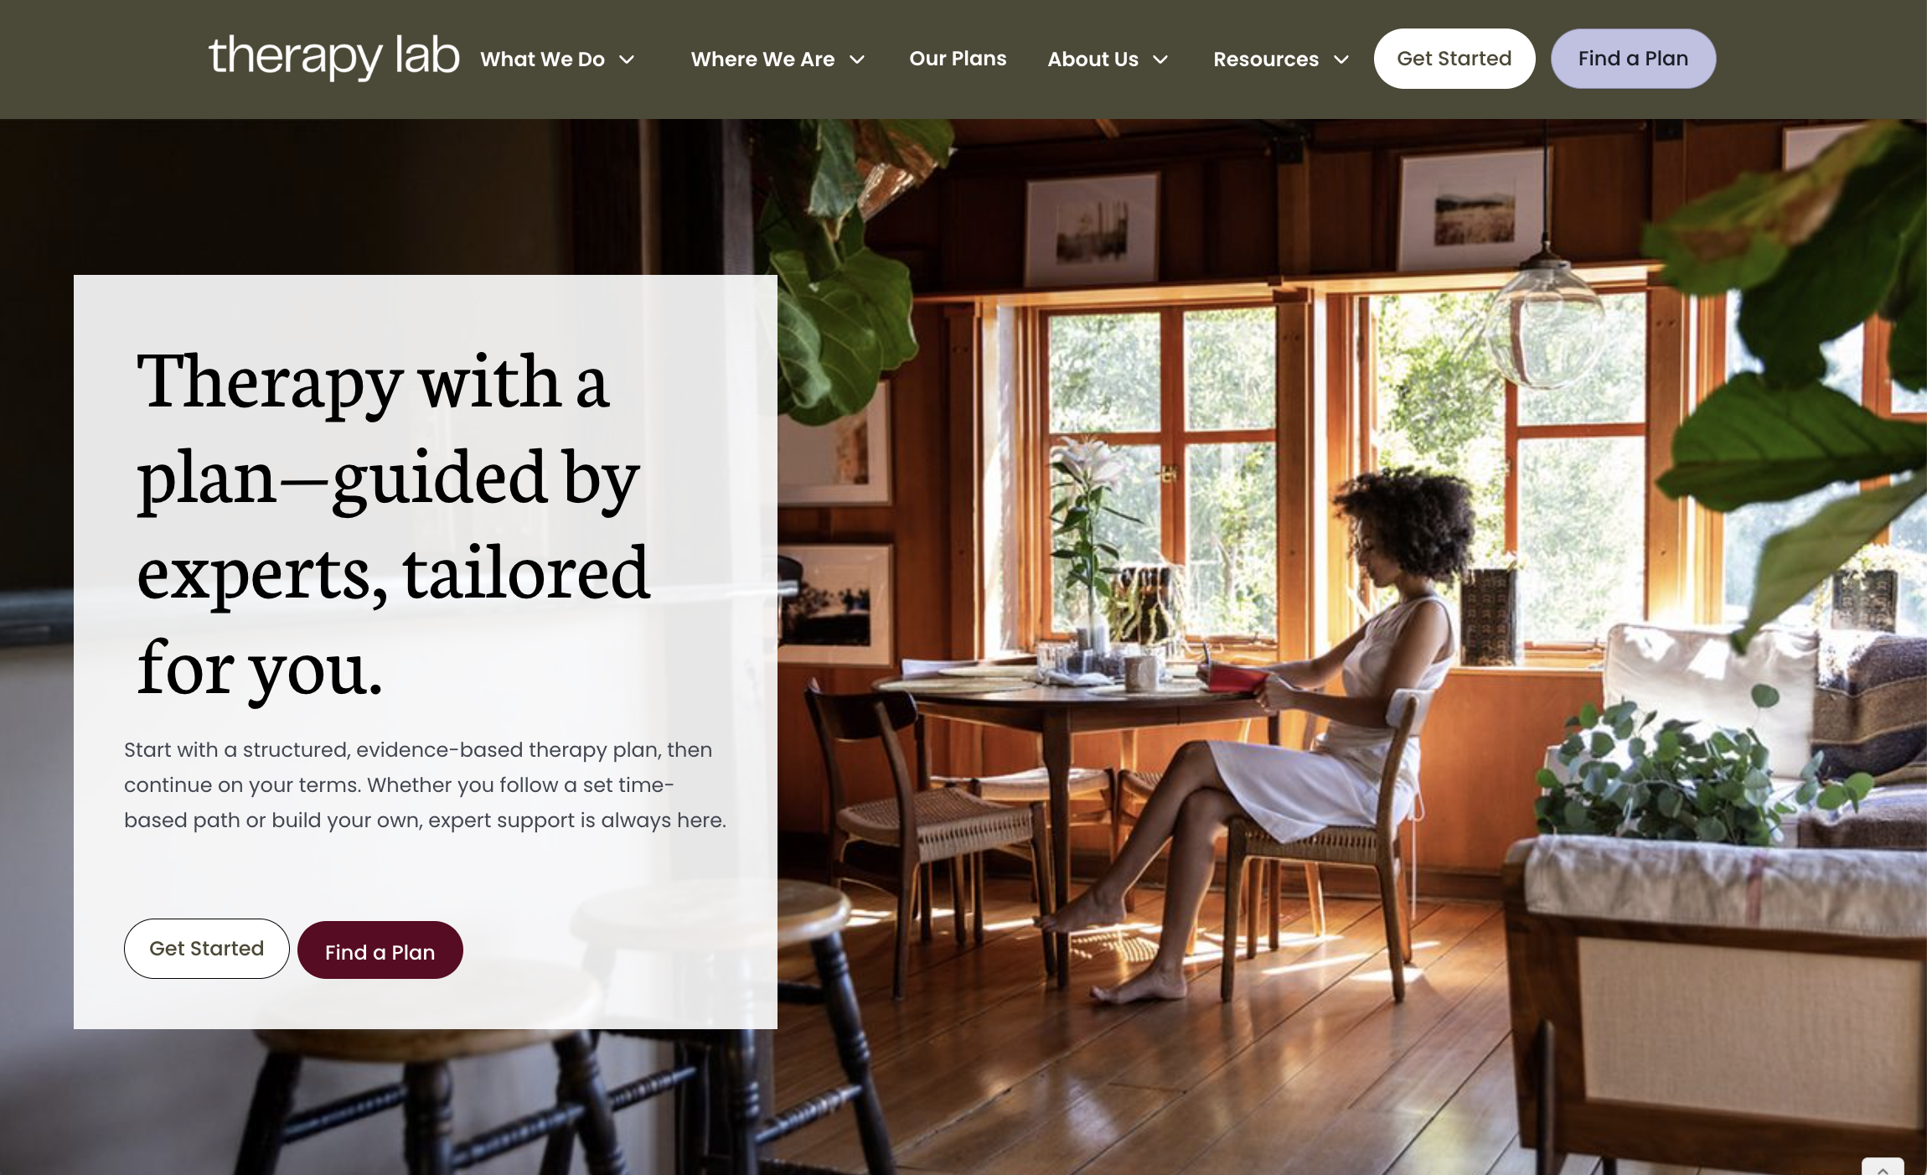Expand the What We Do chevron arrow
The width and height of the screenshot is (1927, 1175).
627,60
